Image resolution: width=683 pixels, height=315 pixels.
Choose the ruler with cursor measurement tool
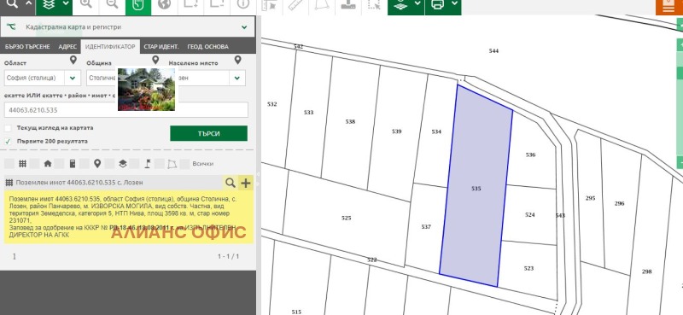click(270, 4)
